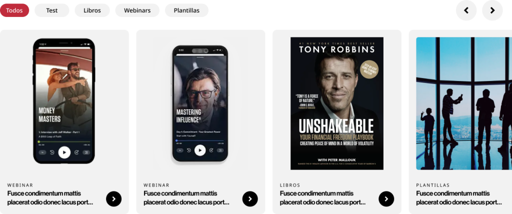Click the Libros card title text
Screen dimensions: 512x214
pos(322,198)
